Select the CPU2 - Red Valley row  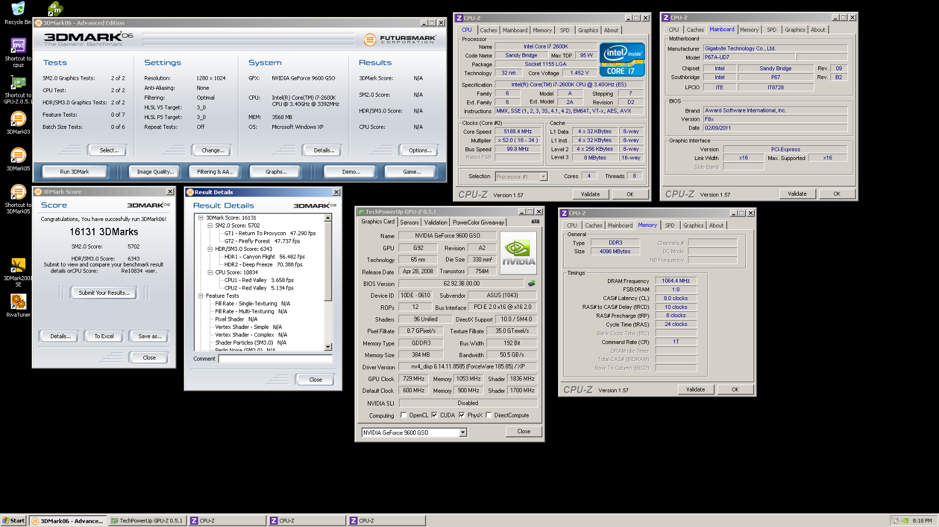(x=259, y=288)
